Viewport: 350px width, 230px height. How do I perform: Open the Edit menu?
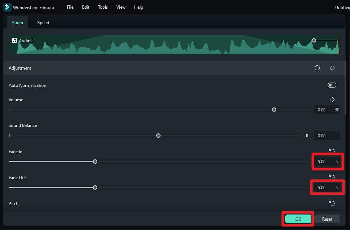coord(85,7)
